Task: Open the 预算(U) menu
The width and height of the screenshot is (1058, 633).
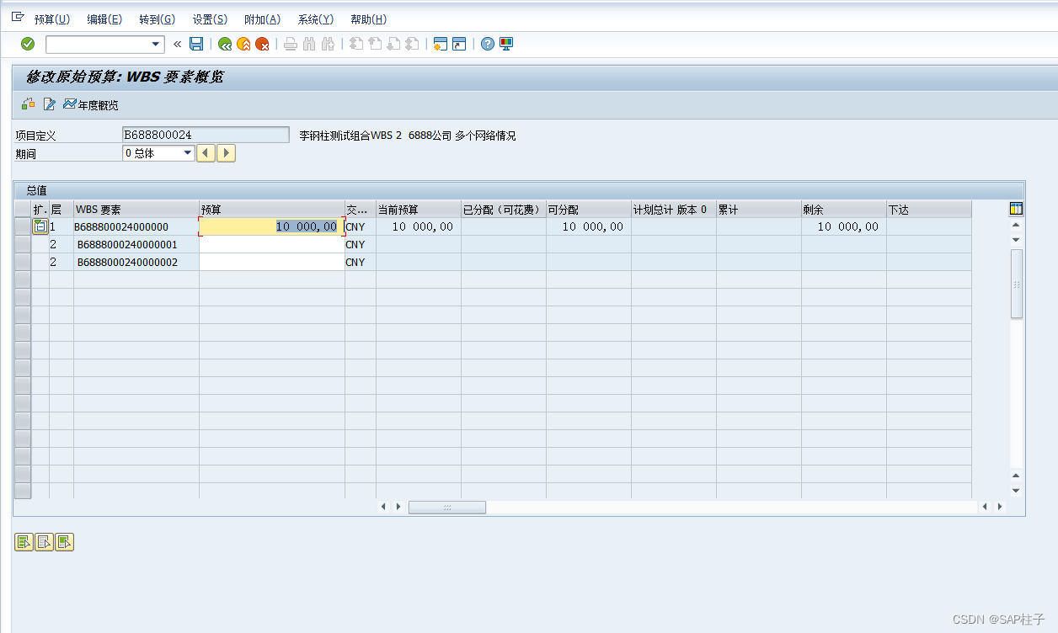Action: [x=52, y=19]
